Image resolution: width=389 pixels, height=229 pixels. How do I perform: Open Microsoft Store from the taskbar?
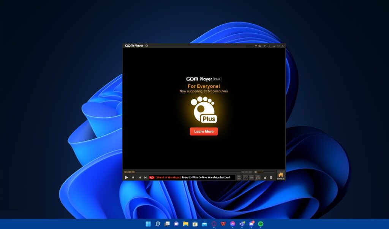[195, 224]
